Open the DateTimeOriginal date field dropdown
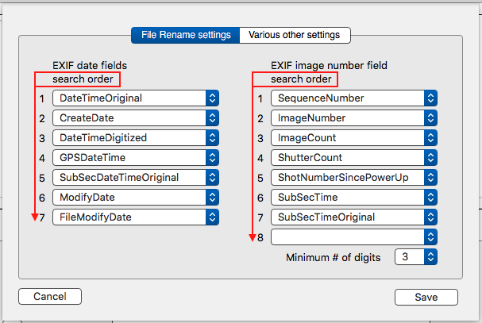 click(x=135, y=98)
